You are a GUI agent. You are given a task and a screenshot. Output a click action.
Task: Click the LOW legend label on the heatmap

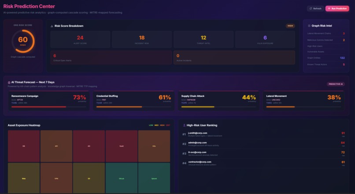pyautogui.click(x=151, y=125)
